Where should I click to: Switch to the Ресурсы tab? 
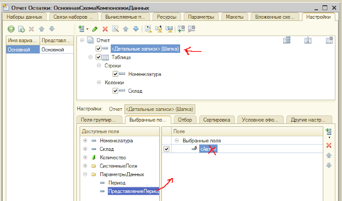(167, 17)
